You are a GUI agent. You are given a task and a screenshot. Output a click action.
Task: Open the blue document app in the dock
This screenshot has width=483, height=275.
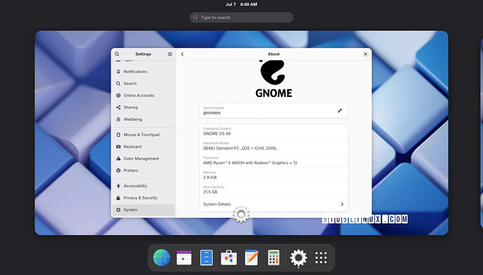206,258
